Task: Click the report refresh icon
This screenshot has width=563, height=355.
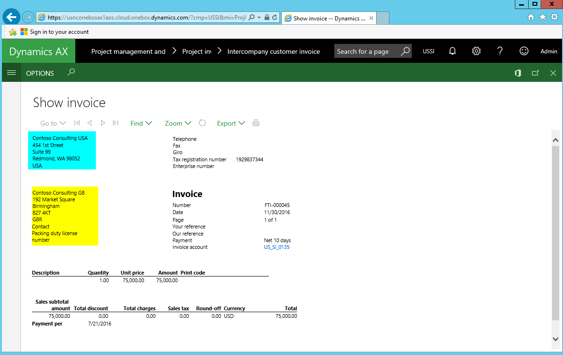Action: point(202,123)
